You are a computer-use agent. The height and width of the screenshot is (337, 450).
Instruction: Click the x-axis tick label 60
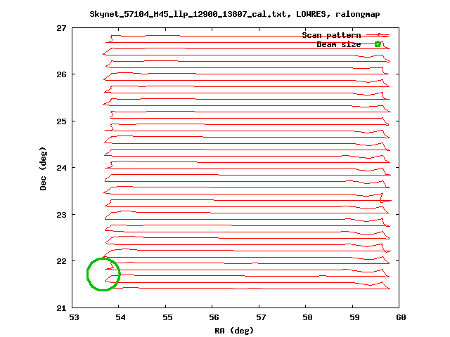[401, 317]
